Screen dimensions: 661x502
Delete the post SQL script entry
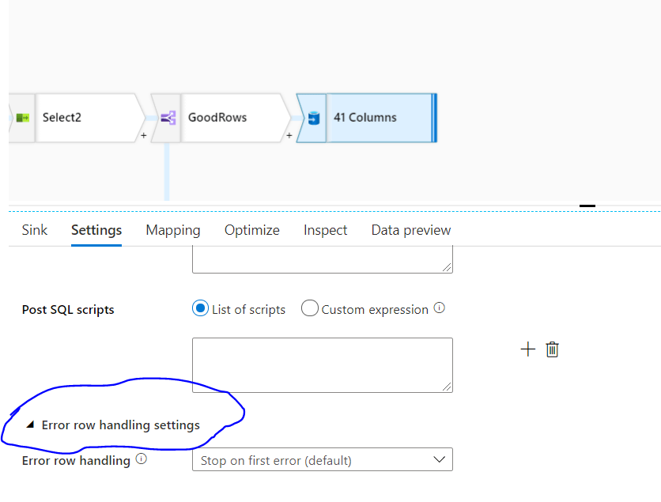(x=553, y=349)
